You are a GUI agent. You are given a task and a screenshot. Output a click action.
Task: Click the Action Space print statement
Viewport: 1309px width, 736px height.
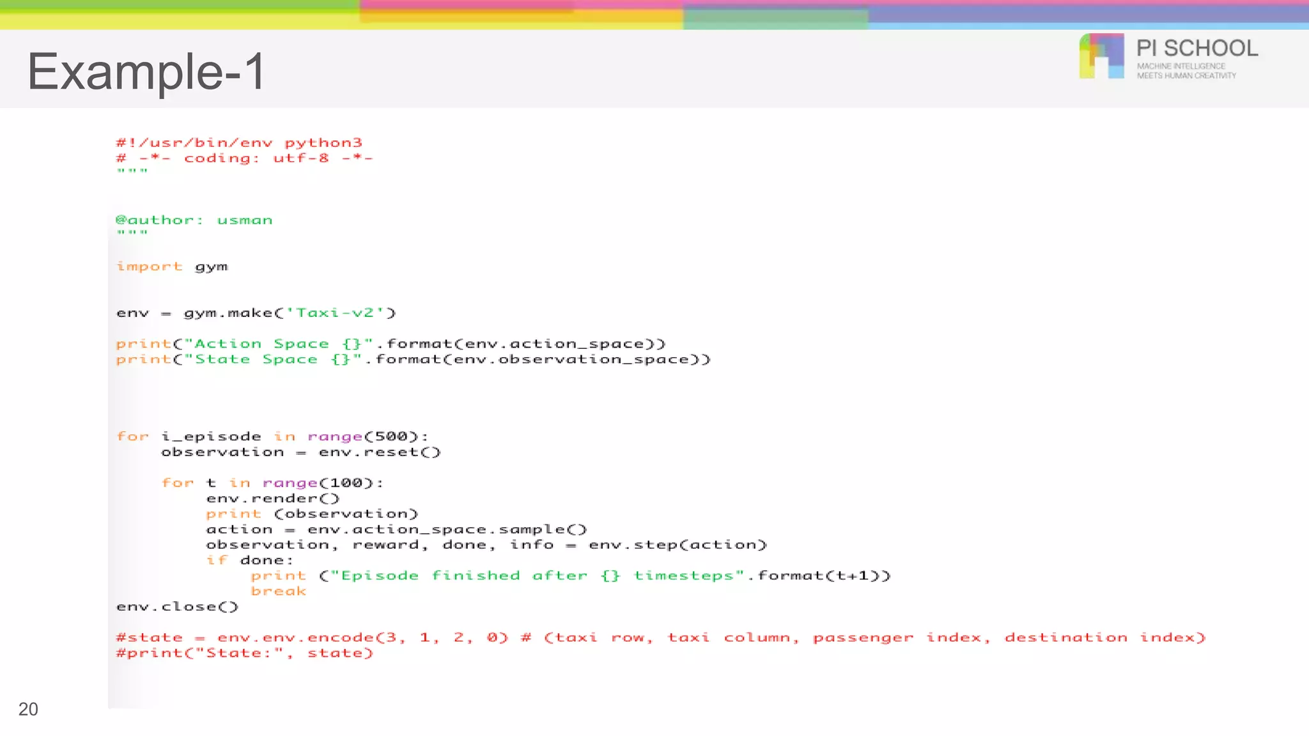(390, 344)
